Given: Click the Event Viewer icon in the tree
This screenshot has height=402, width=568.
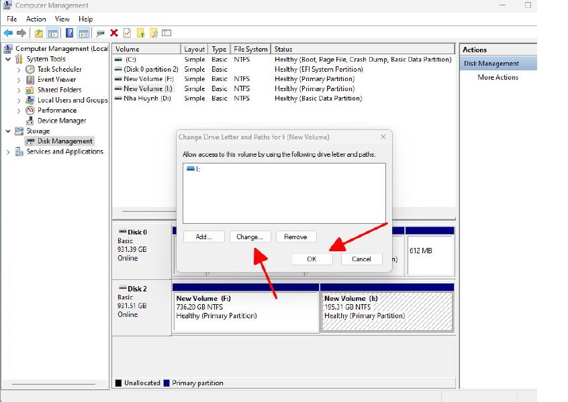Looking at the screenshot, I should [30, 80].
